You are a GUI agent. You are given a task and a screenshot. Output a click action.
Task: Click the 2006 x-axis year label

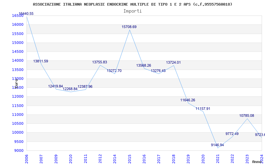(26, 159)
